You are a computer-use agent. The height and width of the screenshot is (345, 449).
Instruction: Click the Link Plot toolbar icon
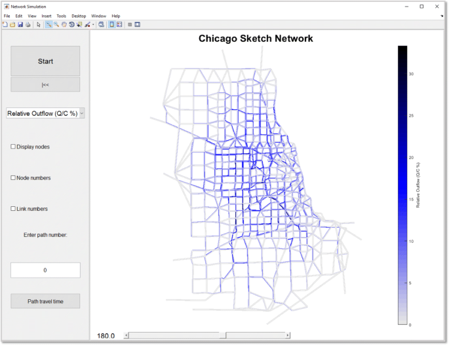101,25
